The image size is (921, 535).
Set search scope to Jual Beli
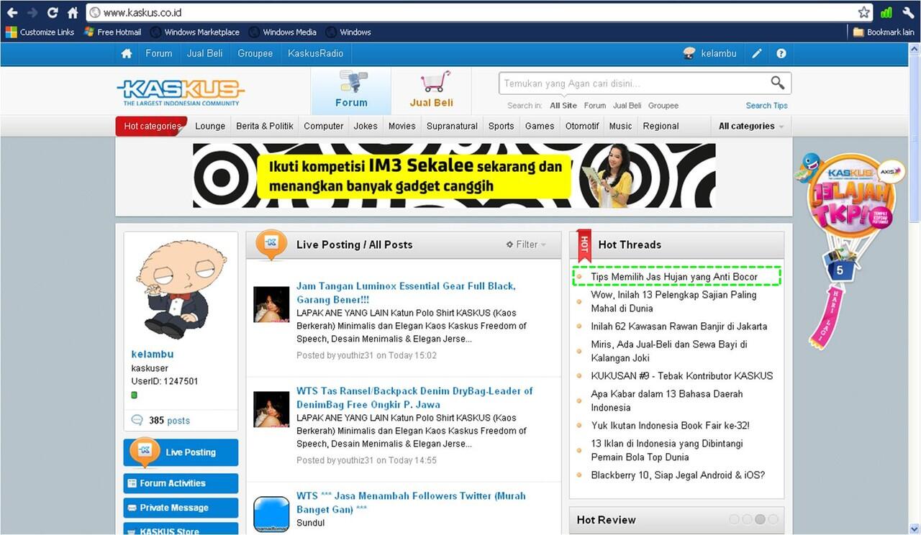(x=627, y=106)
